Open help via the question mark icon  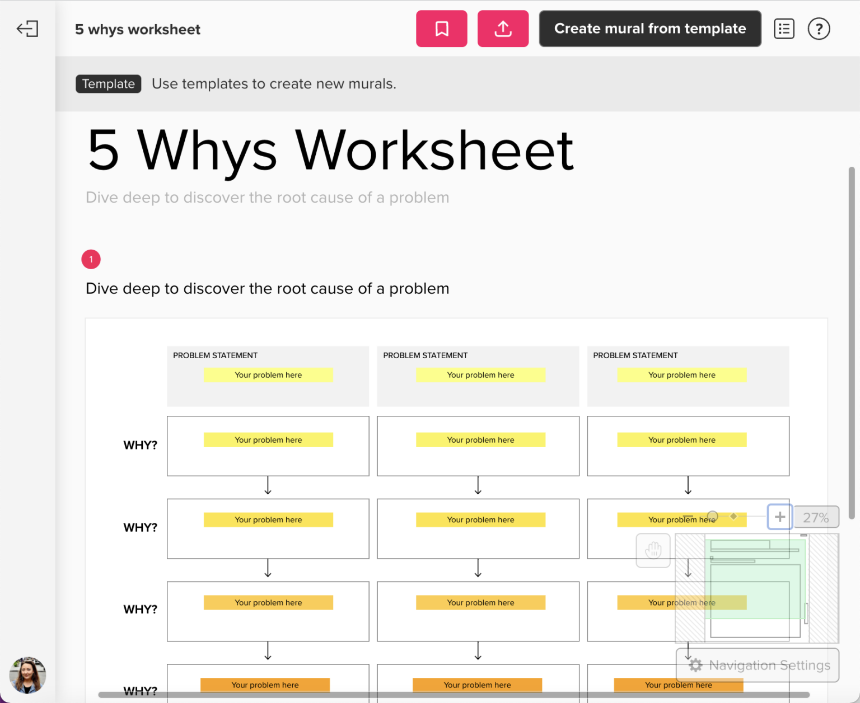pyautogui.click(x=819, y=29)
